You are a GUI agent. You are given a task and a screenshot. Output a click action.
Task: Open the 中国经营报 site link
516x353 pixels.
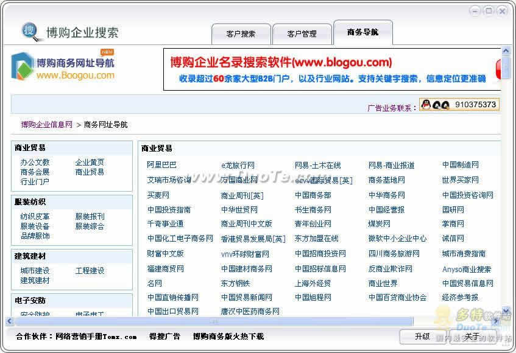(387, 210)
